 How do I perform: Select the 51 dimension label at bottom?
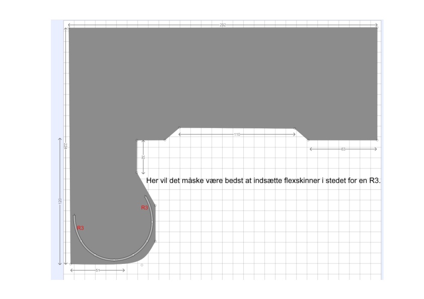pyautogui.click(x=98, y=270)
